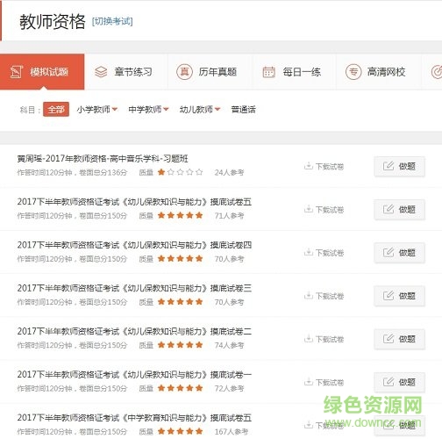
Task: Click the 71人参考 count
Action: 229,216
